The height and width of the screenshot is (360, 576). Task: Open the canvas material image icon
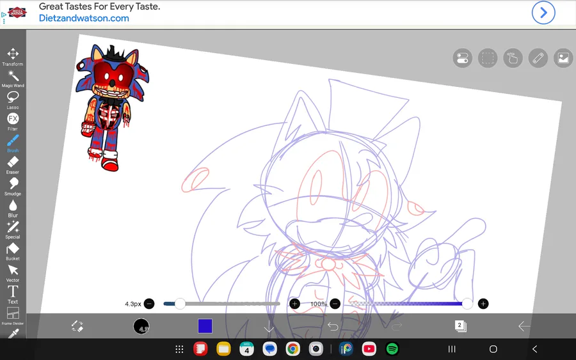click(563, 58)
